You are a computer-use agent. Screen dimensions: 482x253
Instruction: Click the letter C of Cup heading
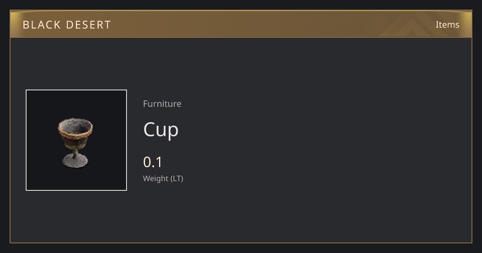tap(150, 129)
